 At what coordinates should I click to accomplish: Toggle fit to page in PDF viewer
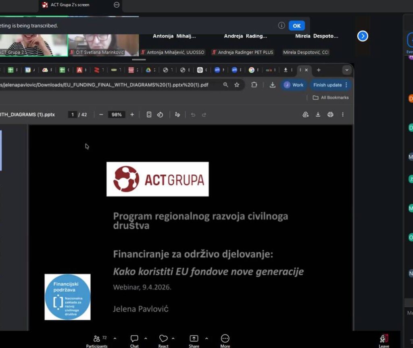coord(149,115)
